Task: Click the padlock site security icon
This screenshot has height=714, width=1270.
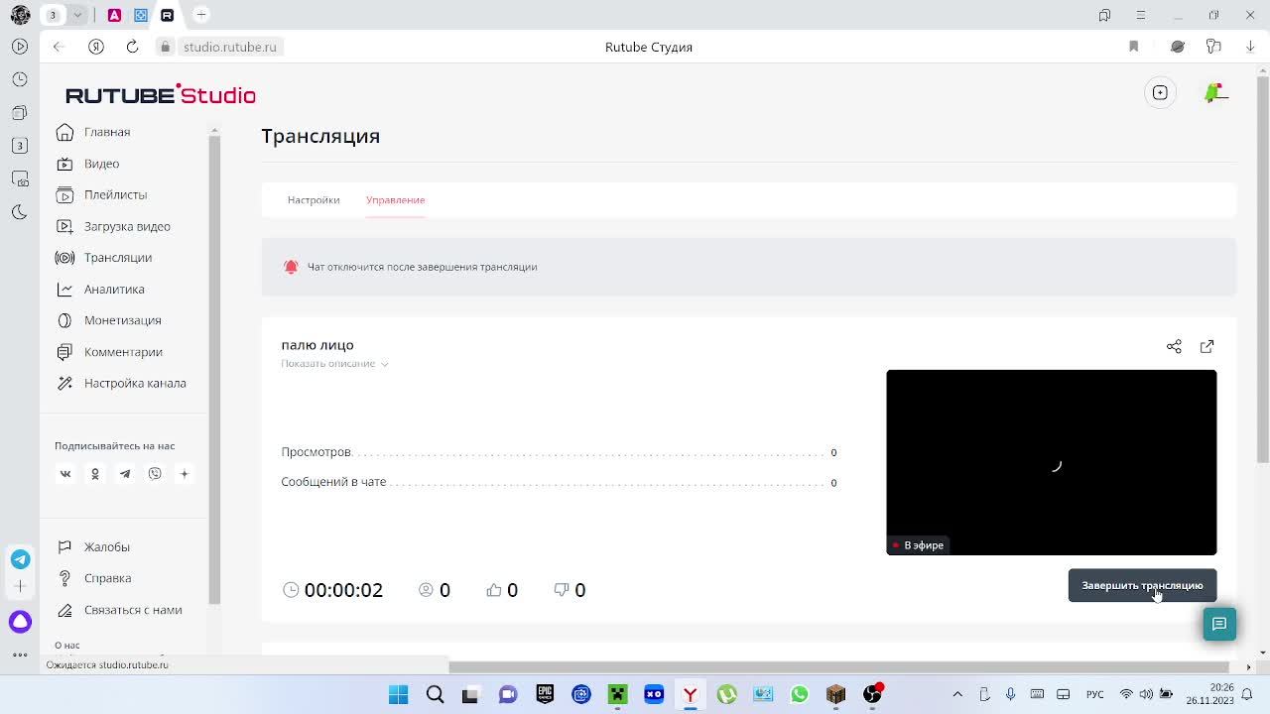Action: (x=166, y=47)
